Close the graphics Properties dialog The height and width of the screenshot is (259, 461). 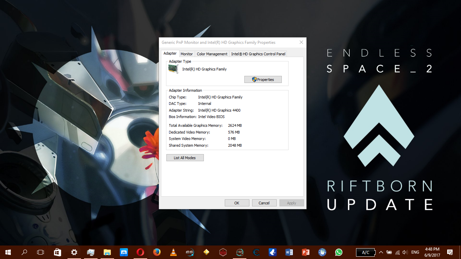[x=301, y=42]
